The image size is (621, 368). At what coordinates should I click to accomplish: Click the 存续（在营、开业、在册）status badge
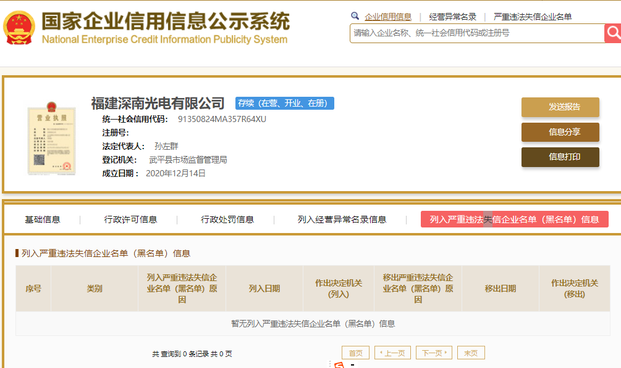point(284,103)
